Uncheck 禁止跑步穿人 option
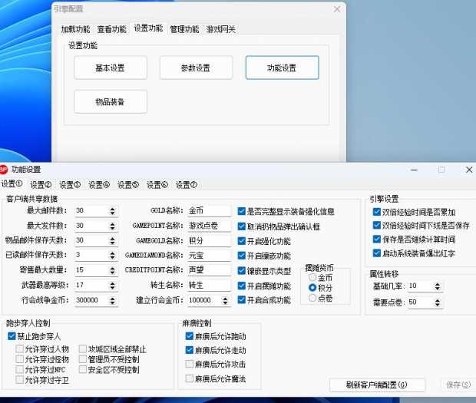The height and width of the screenshot is (403, 476). coord(12,336)
